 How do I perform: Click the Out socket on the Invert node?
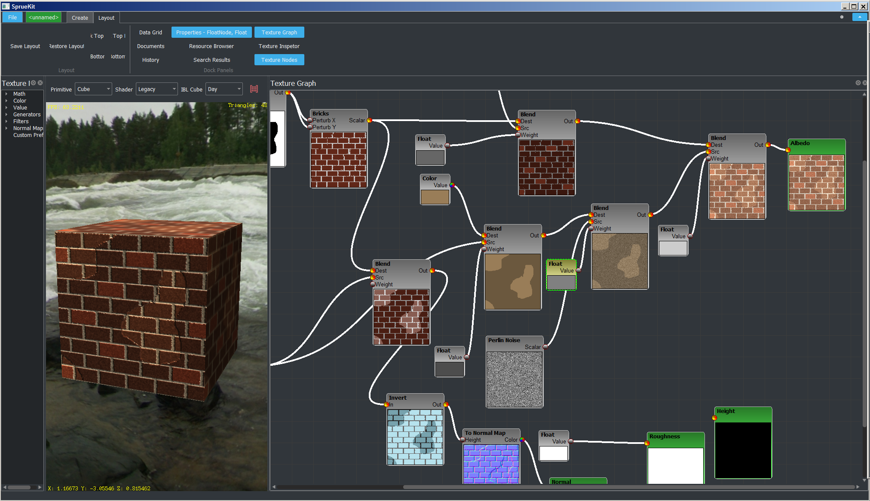[446, 404]
